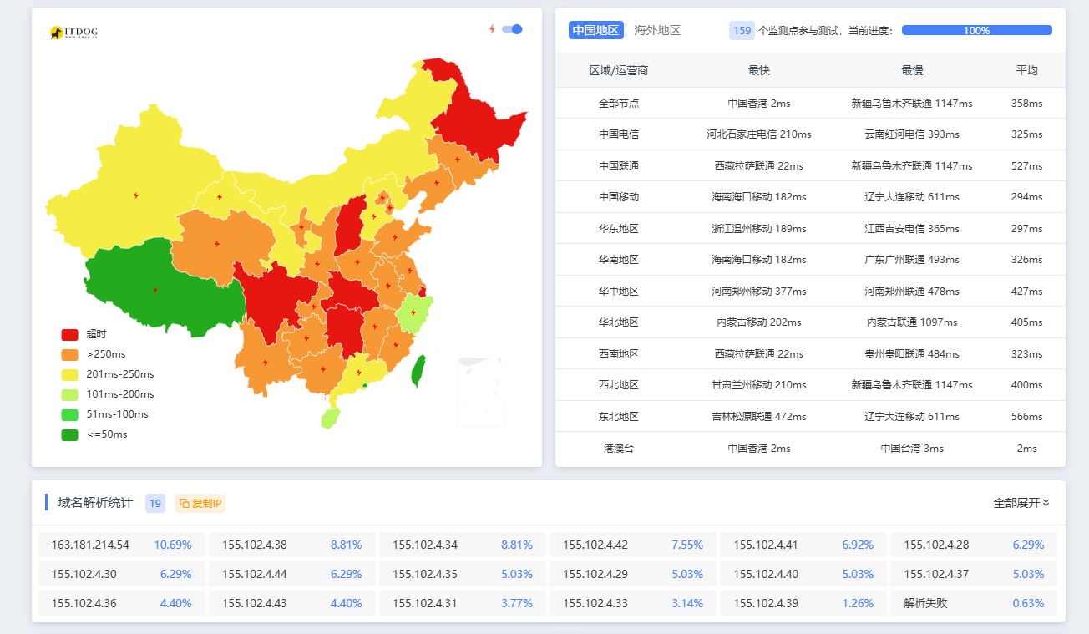This screenshot has height=634, width=1089.
Task: Click the lightning marker on Xinjiang region
Action: point(136,195)
